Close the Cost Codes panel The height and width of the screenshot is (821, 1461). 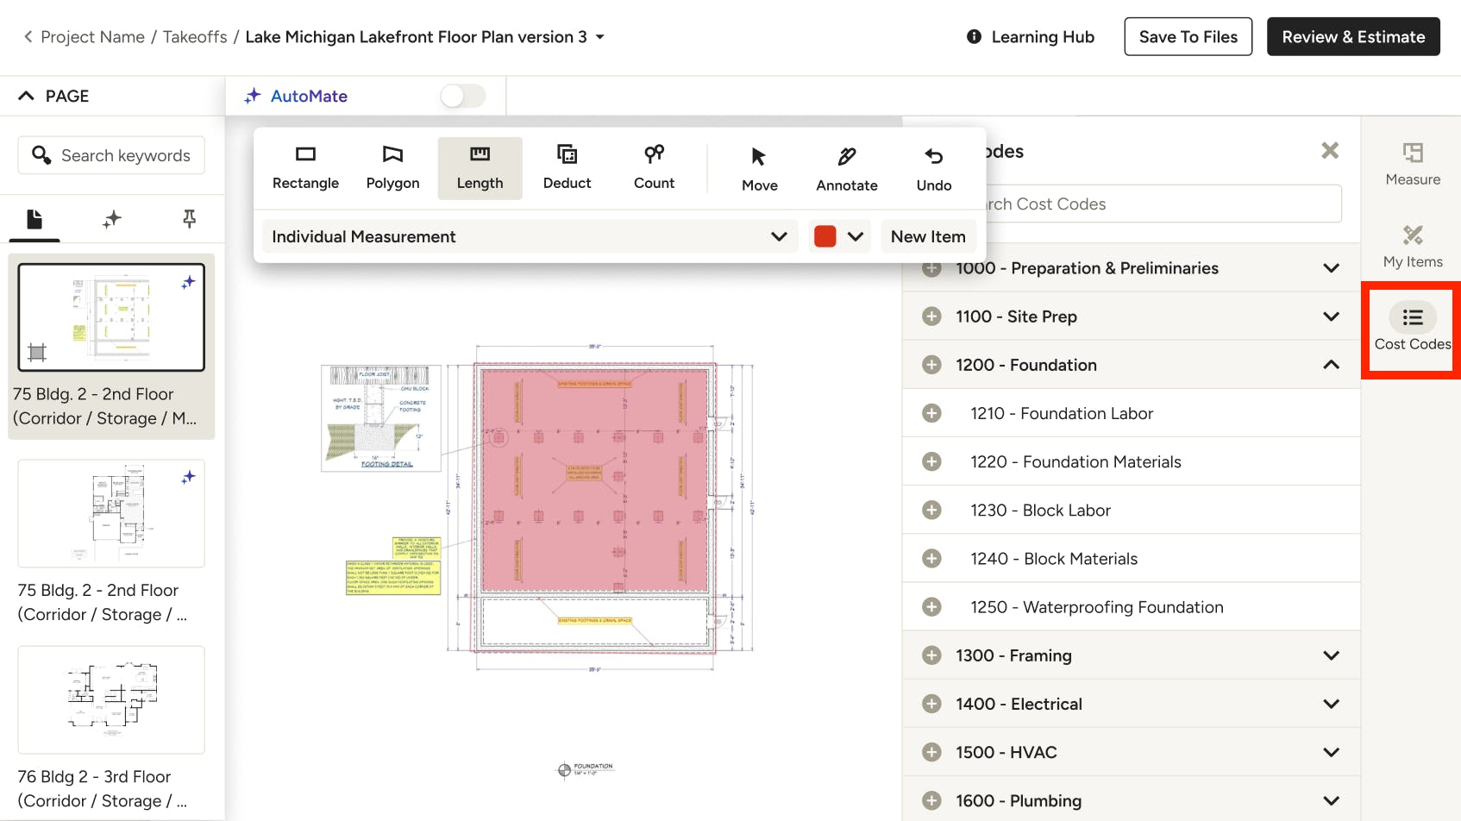1330,151
